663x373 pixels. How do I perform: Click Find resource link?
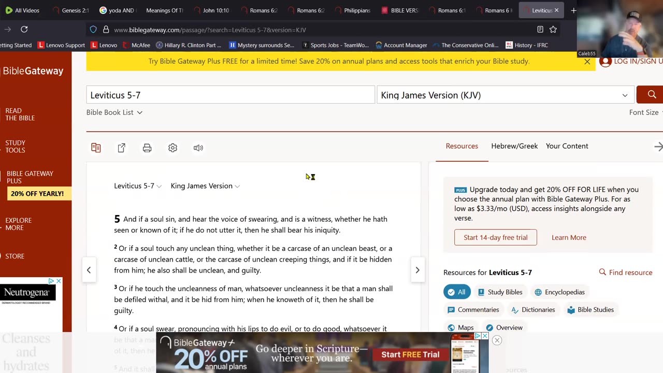coord(626,272)
